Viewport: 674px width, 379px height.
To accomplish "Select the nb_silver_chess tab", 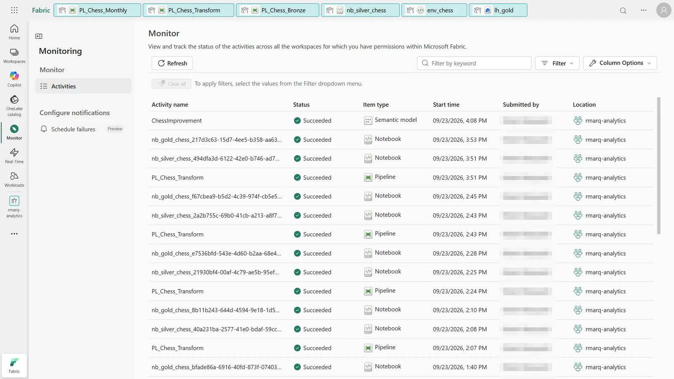I will click(360, 10).
